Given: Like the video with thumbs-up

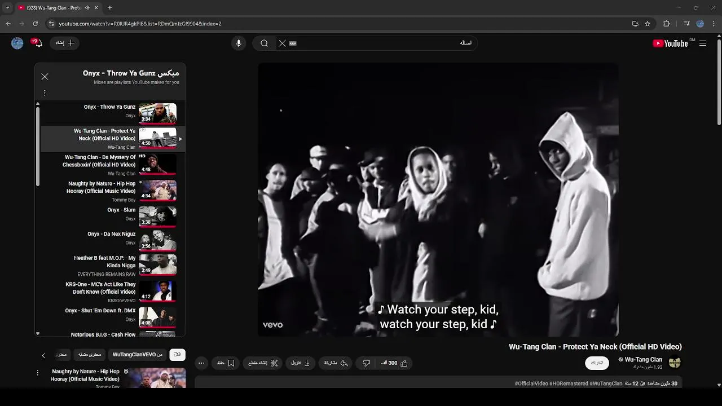Looking at the screenshot, I should pyautogui.click(x=394, y=363).
